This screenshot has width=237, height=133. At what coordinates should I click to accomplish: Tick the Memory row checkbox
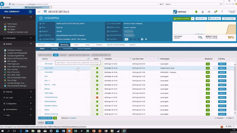(40, 89)
